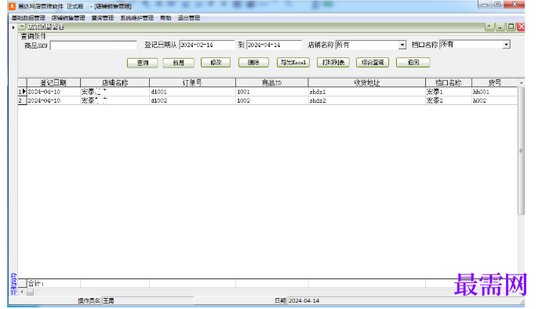542x309 pixels.
Task: Open the 系统维护管理 menu
Action: click(x=137, y=18)
